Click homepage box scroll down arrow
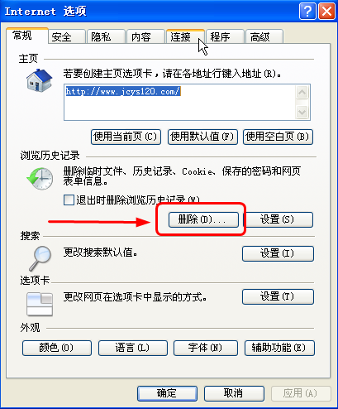The width and height of the screenshot is (338, 409). coord(302,113)
